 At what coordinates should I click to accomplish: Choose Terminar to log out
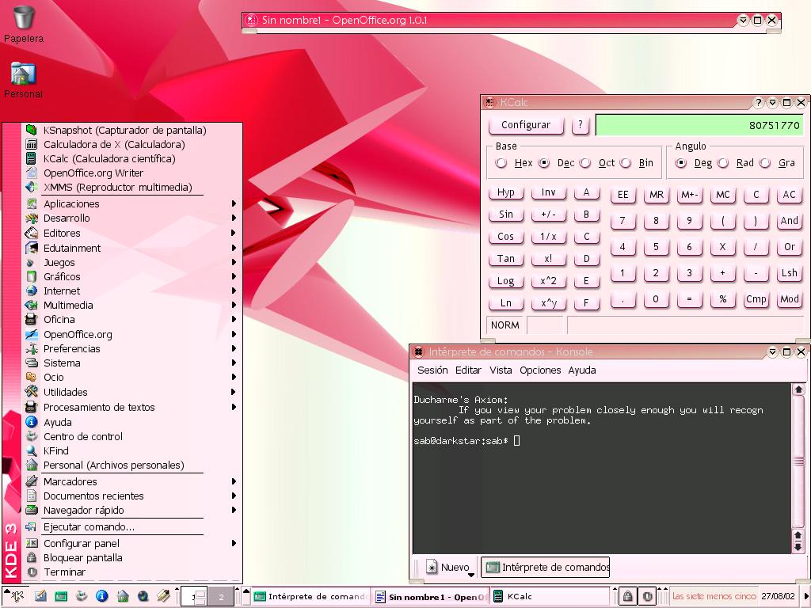click(x=64, y=572)
